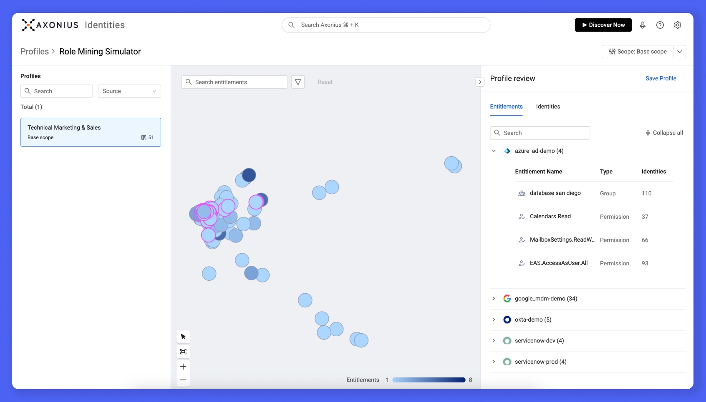Click the entitlement count icon showing 51
This screenshot has height=402, width=706.
coord(144,137)
